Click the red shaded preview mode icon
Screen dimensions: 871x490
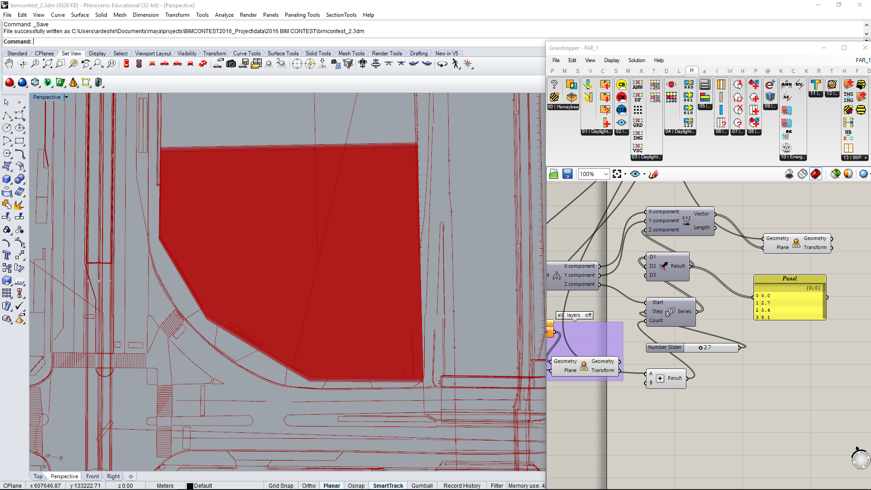pos(815,174)
